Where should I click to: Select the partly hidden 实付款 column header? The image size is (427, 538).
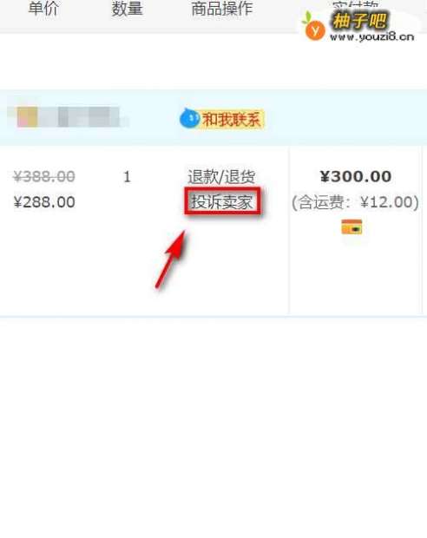coord(355,5)
